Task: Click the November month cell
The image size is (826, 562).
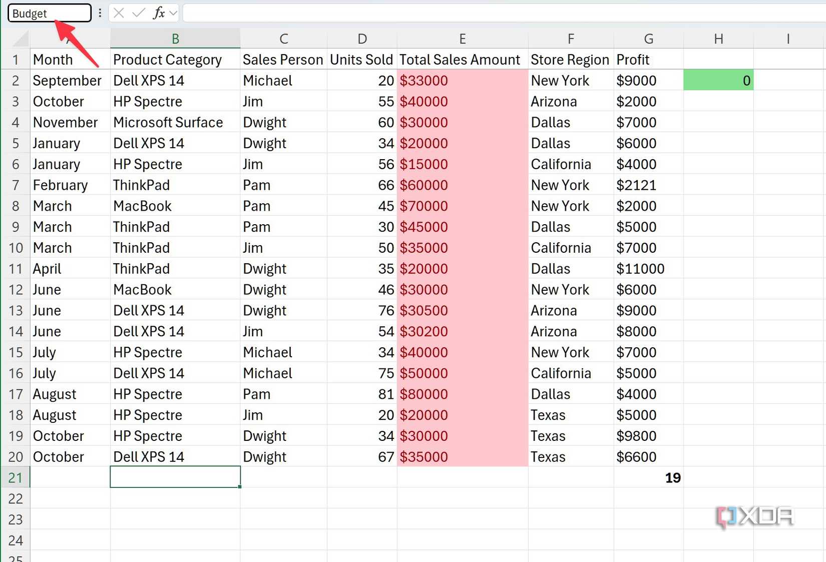Action: click(70, 122)
